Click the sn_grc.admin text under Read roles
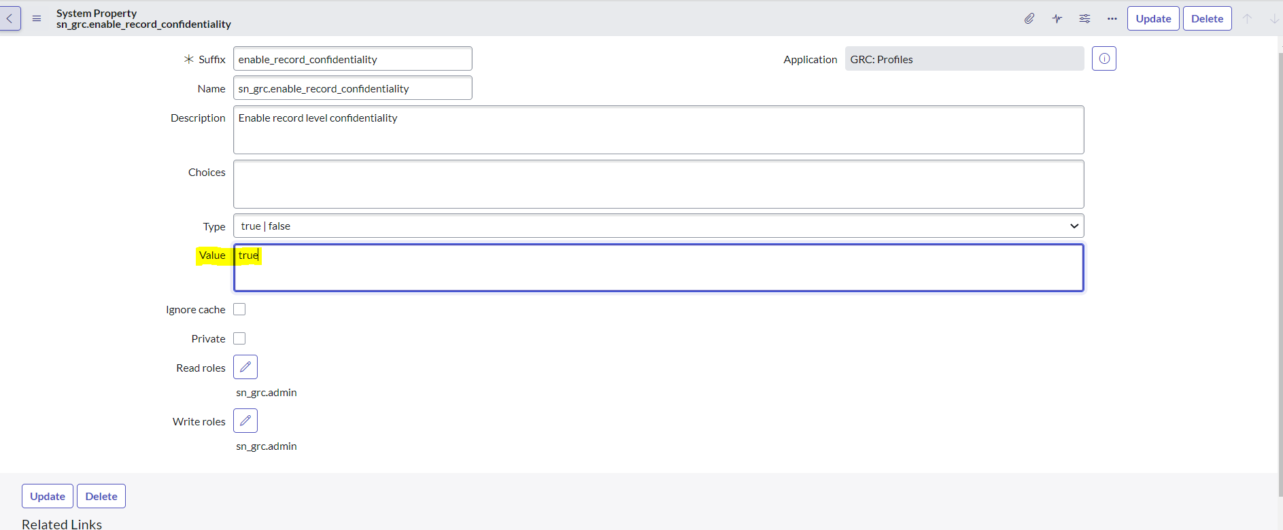 pyautogui.click(x=267, y=393)
